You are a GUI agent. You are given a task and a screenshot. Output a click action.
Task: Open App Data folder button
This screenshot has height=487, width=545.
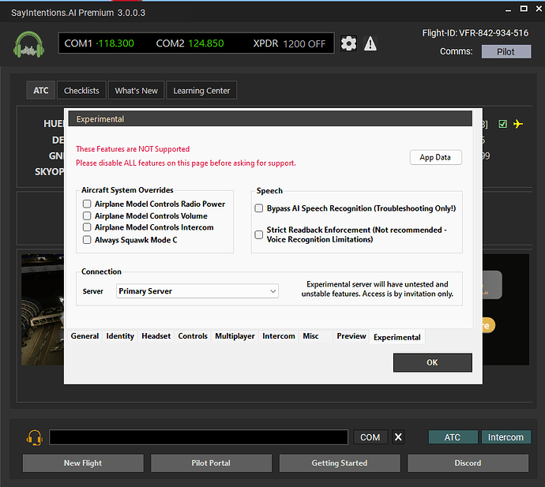[x=435, y=157]
